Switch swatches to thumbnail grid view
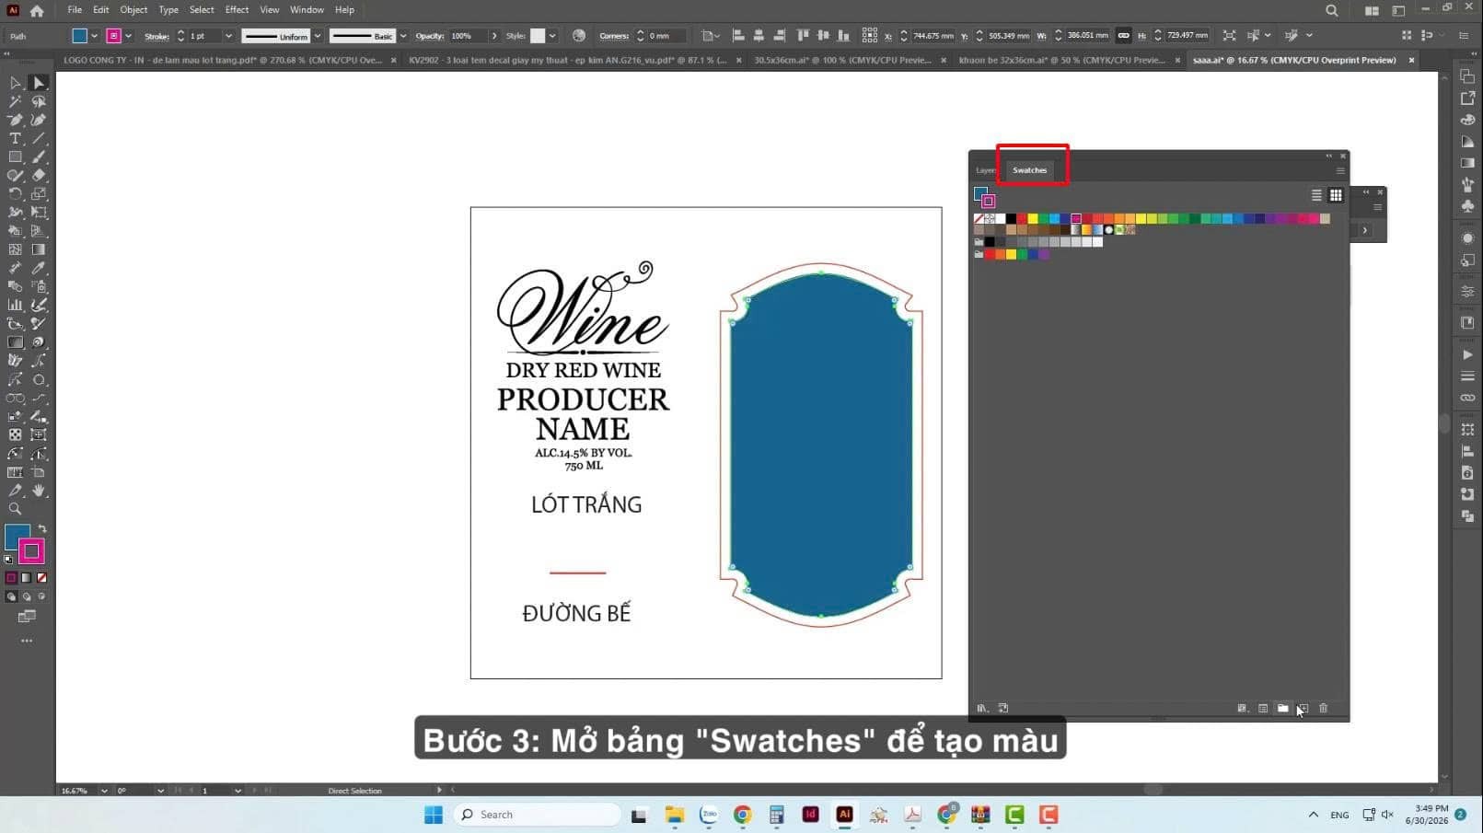The width and height of the screenshot is (1483, 833). 1336,195
